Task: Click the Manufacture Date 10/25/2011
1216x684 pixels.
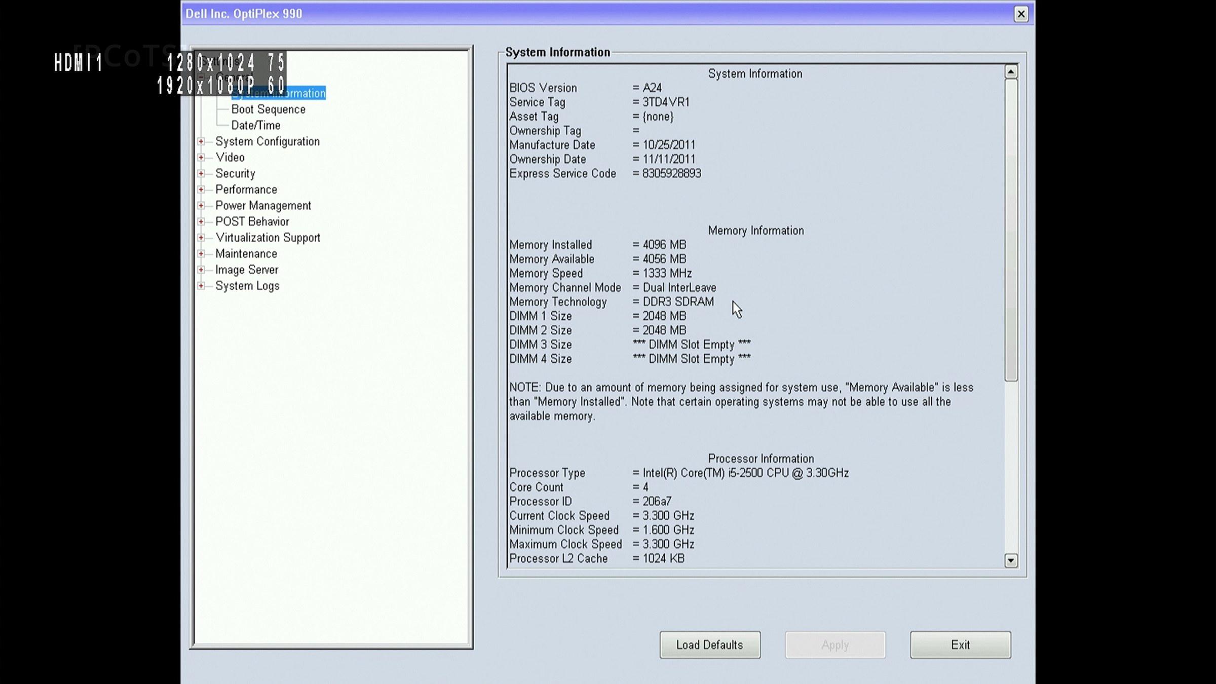Action: coord(669,145)
